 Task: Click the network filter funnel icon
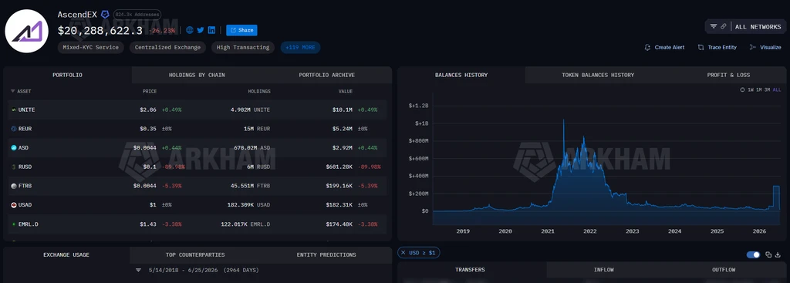[714, 27]
